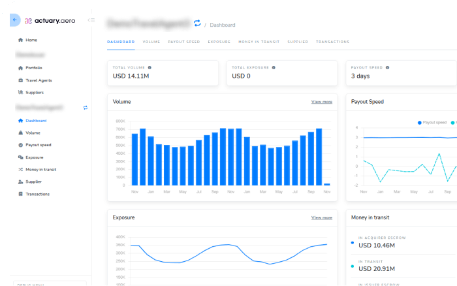Click the Total Volume info icon
This screenshot has height=286, width=457.
[150, 68]
